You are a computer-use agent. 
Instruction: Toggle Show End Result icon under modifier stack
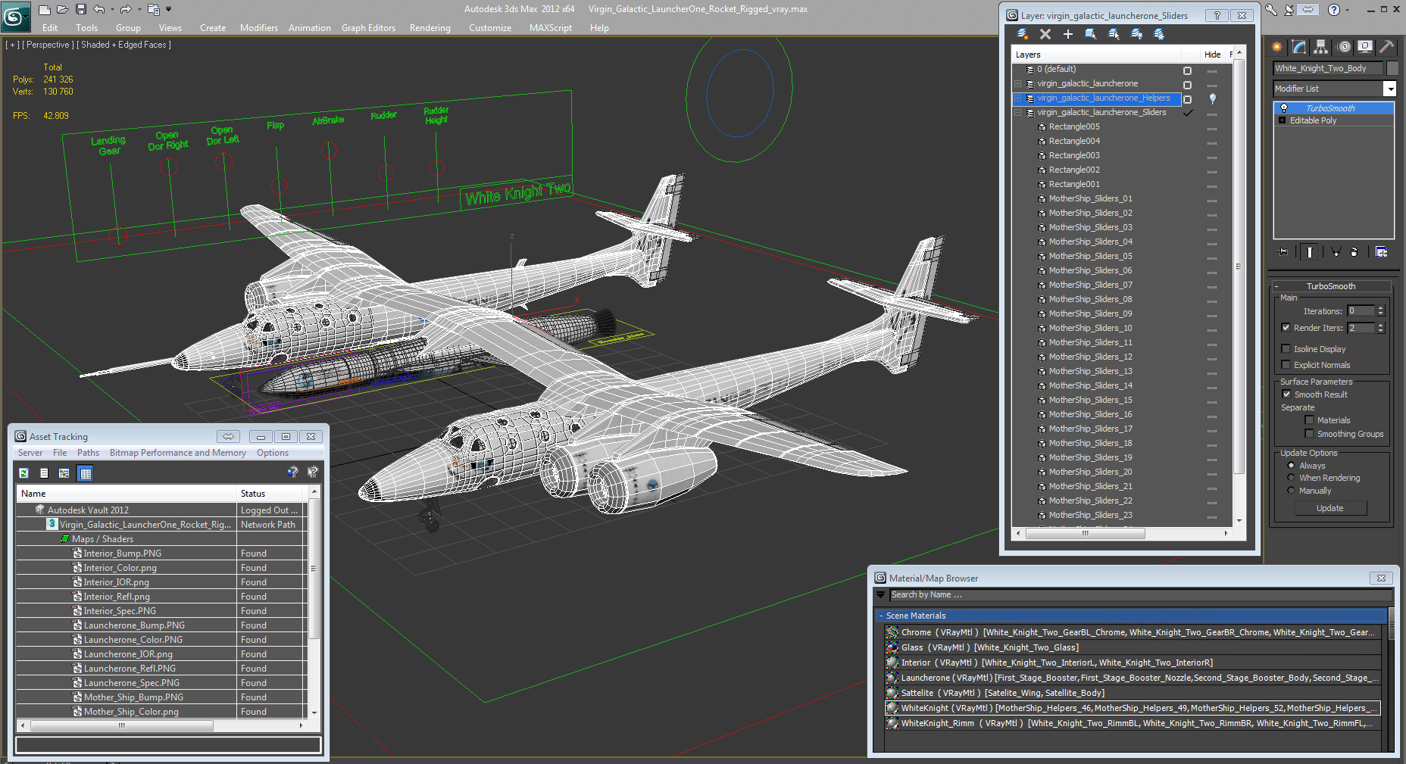(x=1310, y=252)
